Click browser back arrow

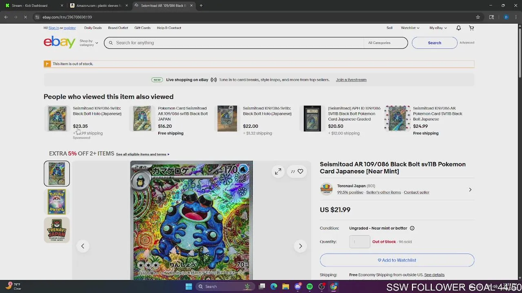6,17
